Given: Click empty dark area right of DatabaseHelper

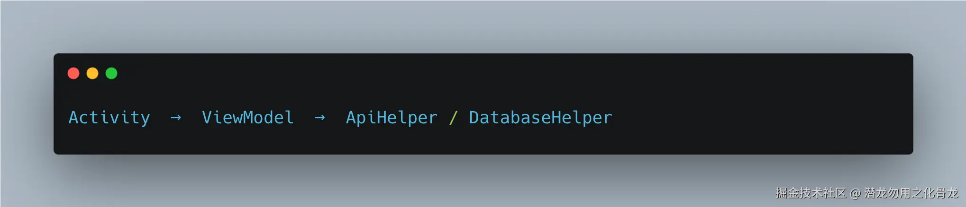Looking at the screenshot, I should [758, 118].
